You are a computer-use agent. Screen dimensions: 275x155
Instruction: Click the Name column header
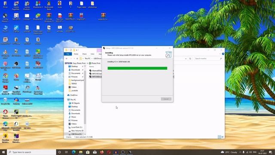coord(92,67)
